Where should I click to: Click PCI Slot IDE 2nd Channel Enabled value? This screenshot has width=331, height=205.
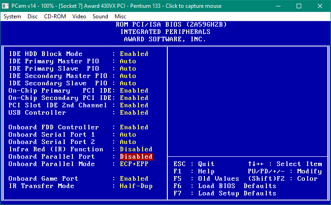click(x=134, y=105)
